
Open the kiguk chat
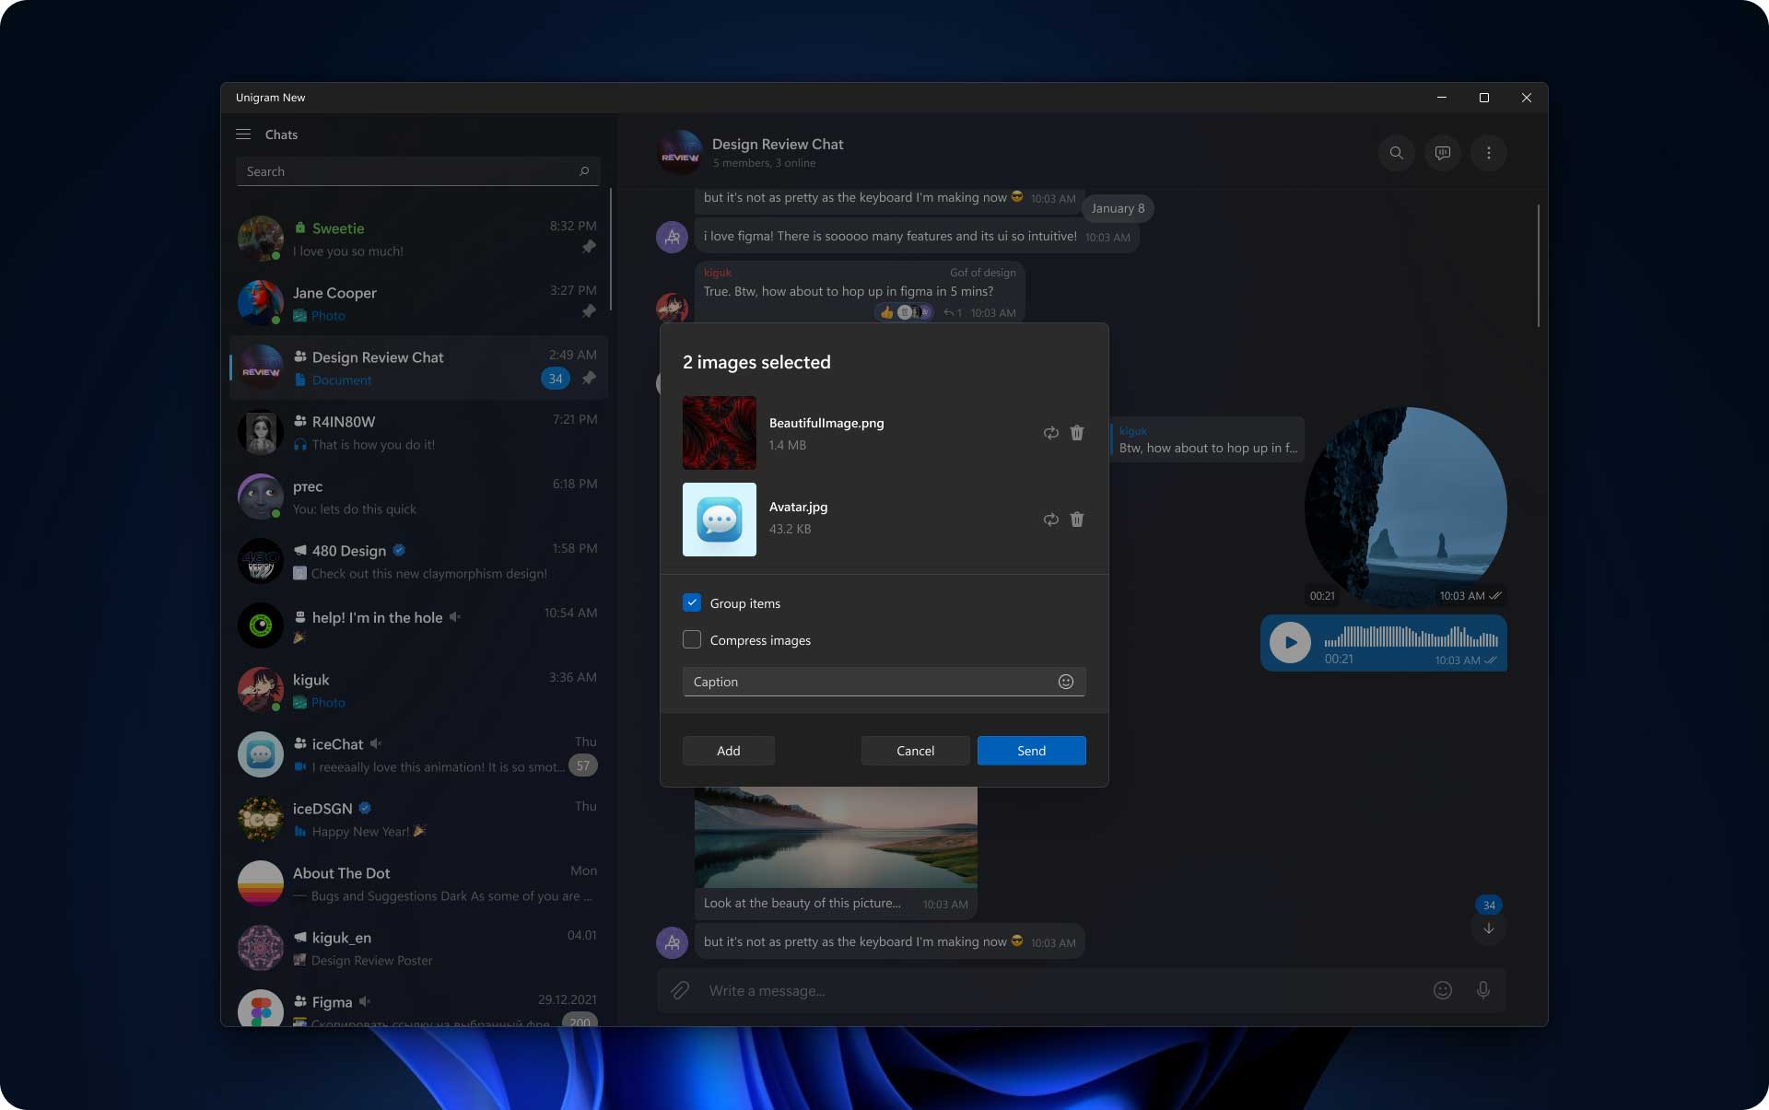(418, 691)
